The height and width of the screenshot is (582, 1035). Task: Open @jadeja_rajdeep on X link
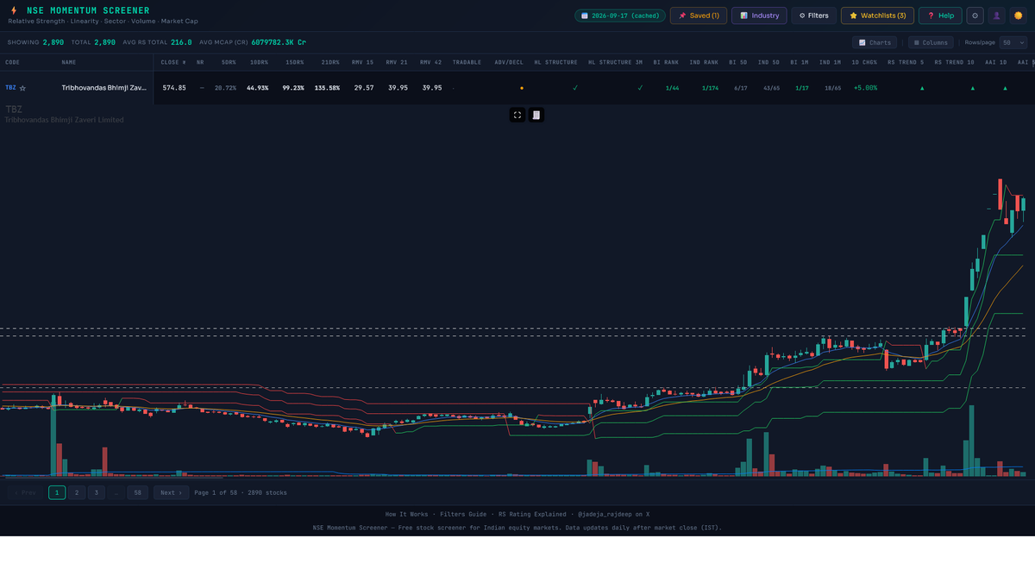(x=613, y=515)
